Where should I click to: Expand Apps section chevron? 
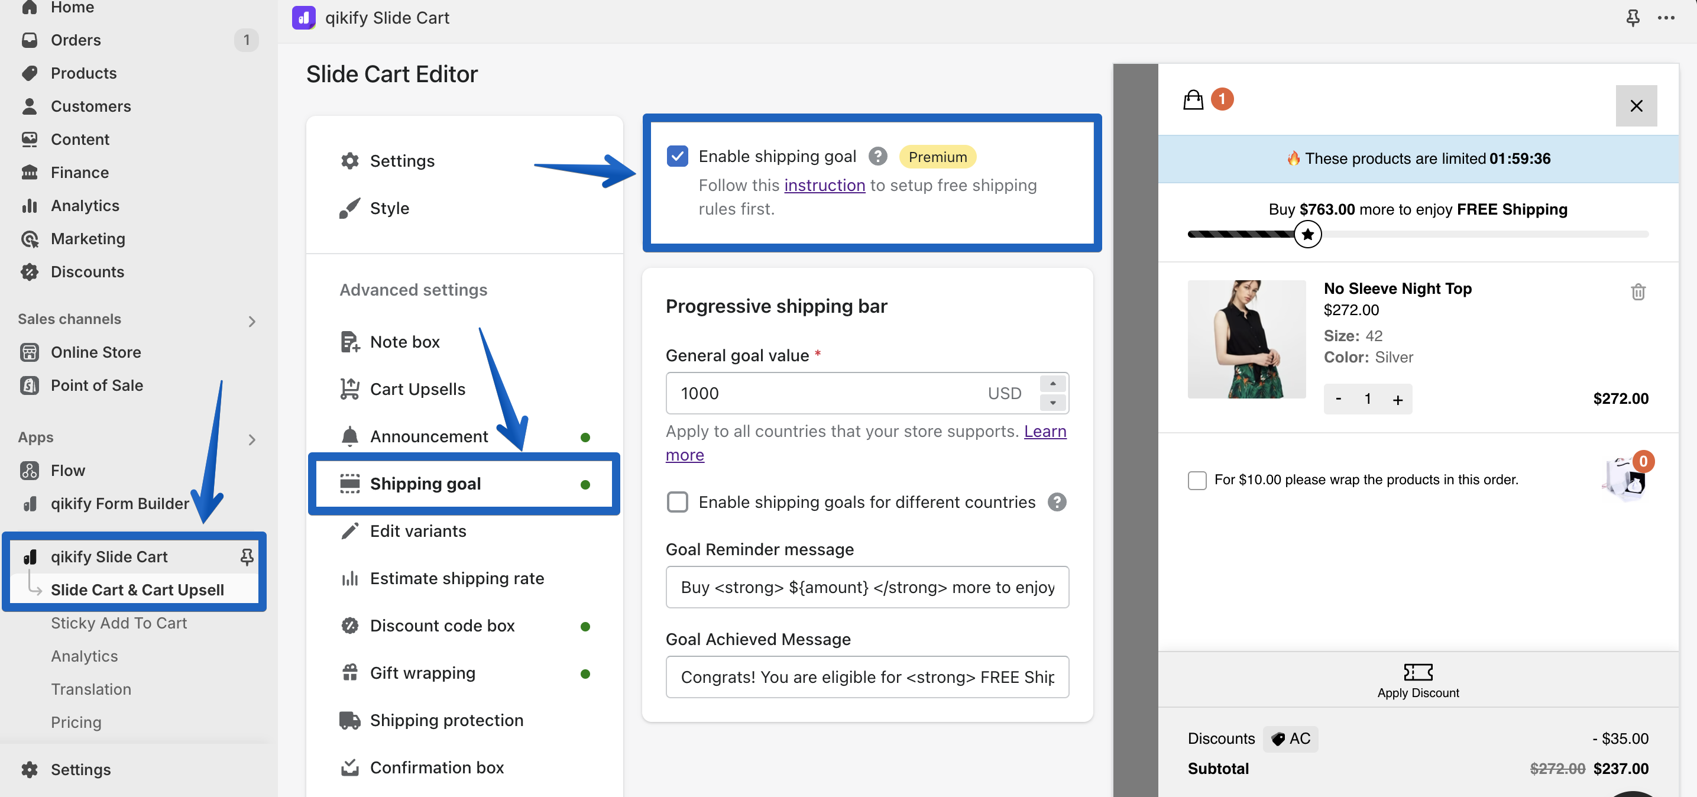252,439
